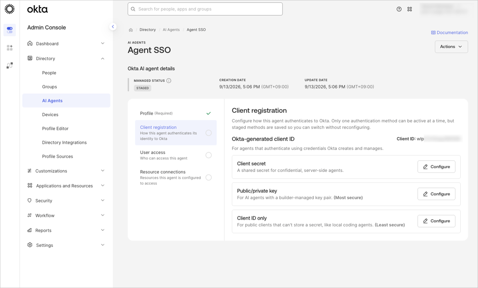Click the Reports chart icon
Image resolution: width=478 pixels, height=288 pixels.
coord(30,230)
